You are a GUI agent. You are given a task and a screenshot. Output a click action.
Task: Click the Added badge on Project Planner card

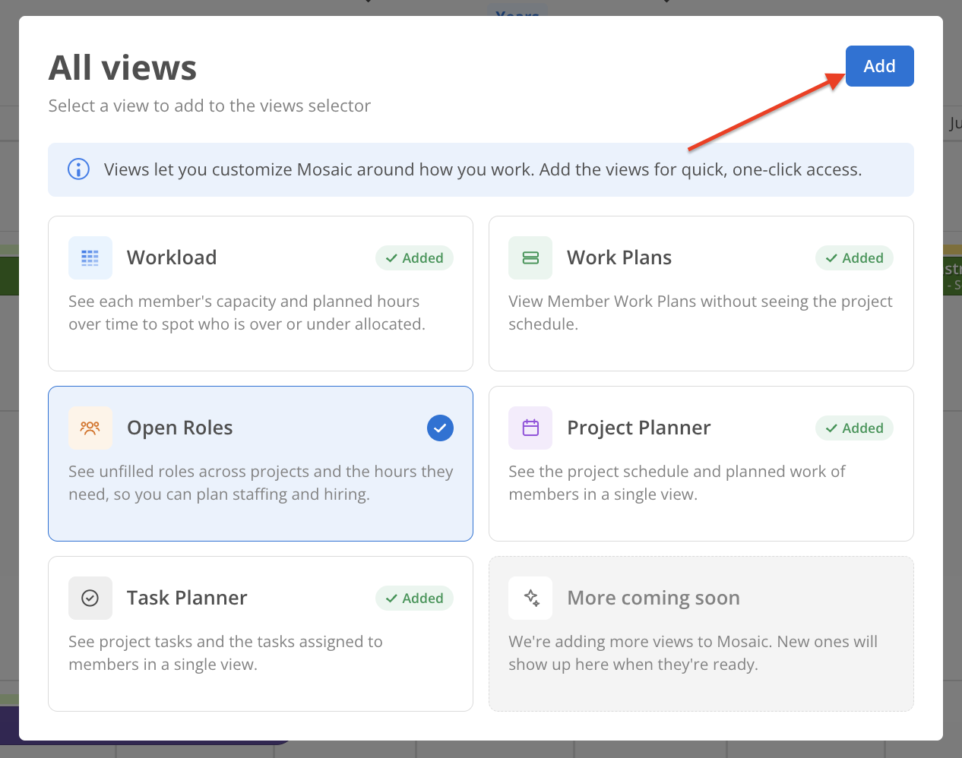[854, 428]
